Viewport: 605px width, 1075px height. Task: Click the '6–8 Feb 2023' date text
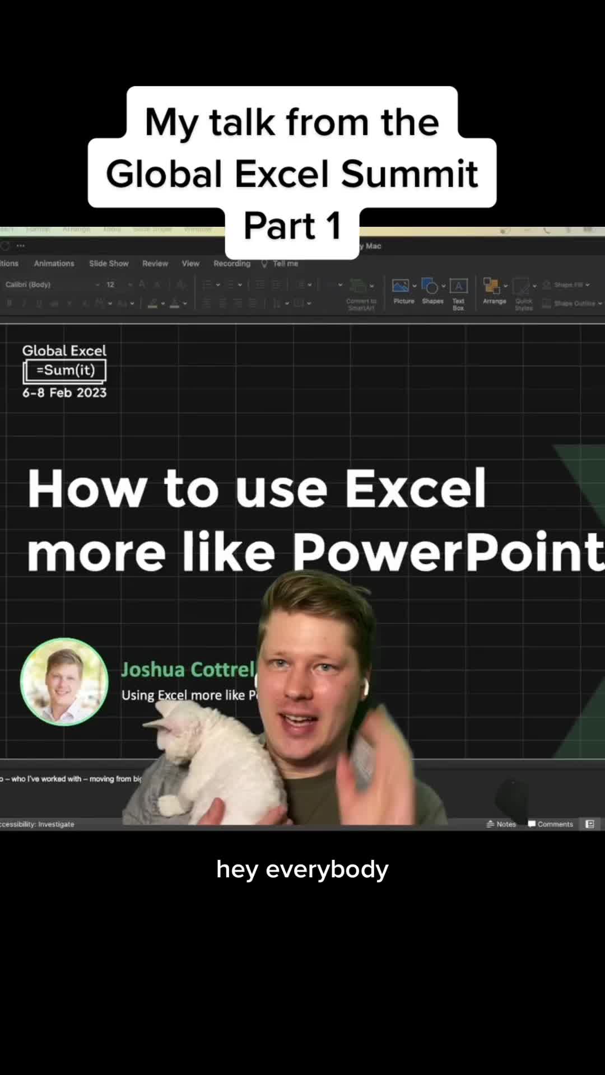point(64,393)
